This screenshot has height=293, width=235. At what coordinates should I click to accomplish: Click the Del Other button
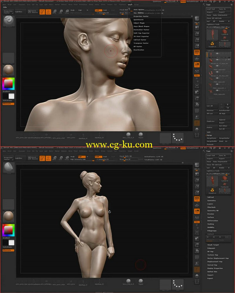[224, 126]
